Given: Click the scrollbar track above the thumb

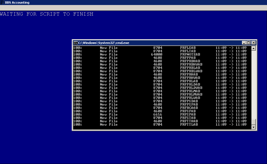Looking at the screenshot, I should (x=253, y=83).
